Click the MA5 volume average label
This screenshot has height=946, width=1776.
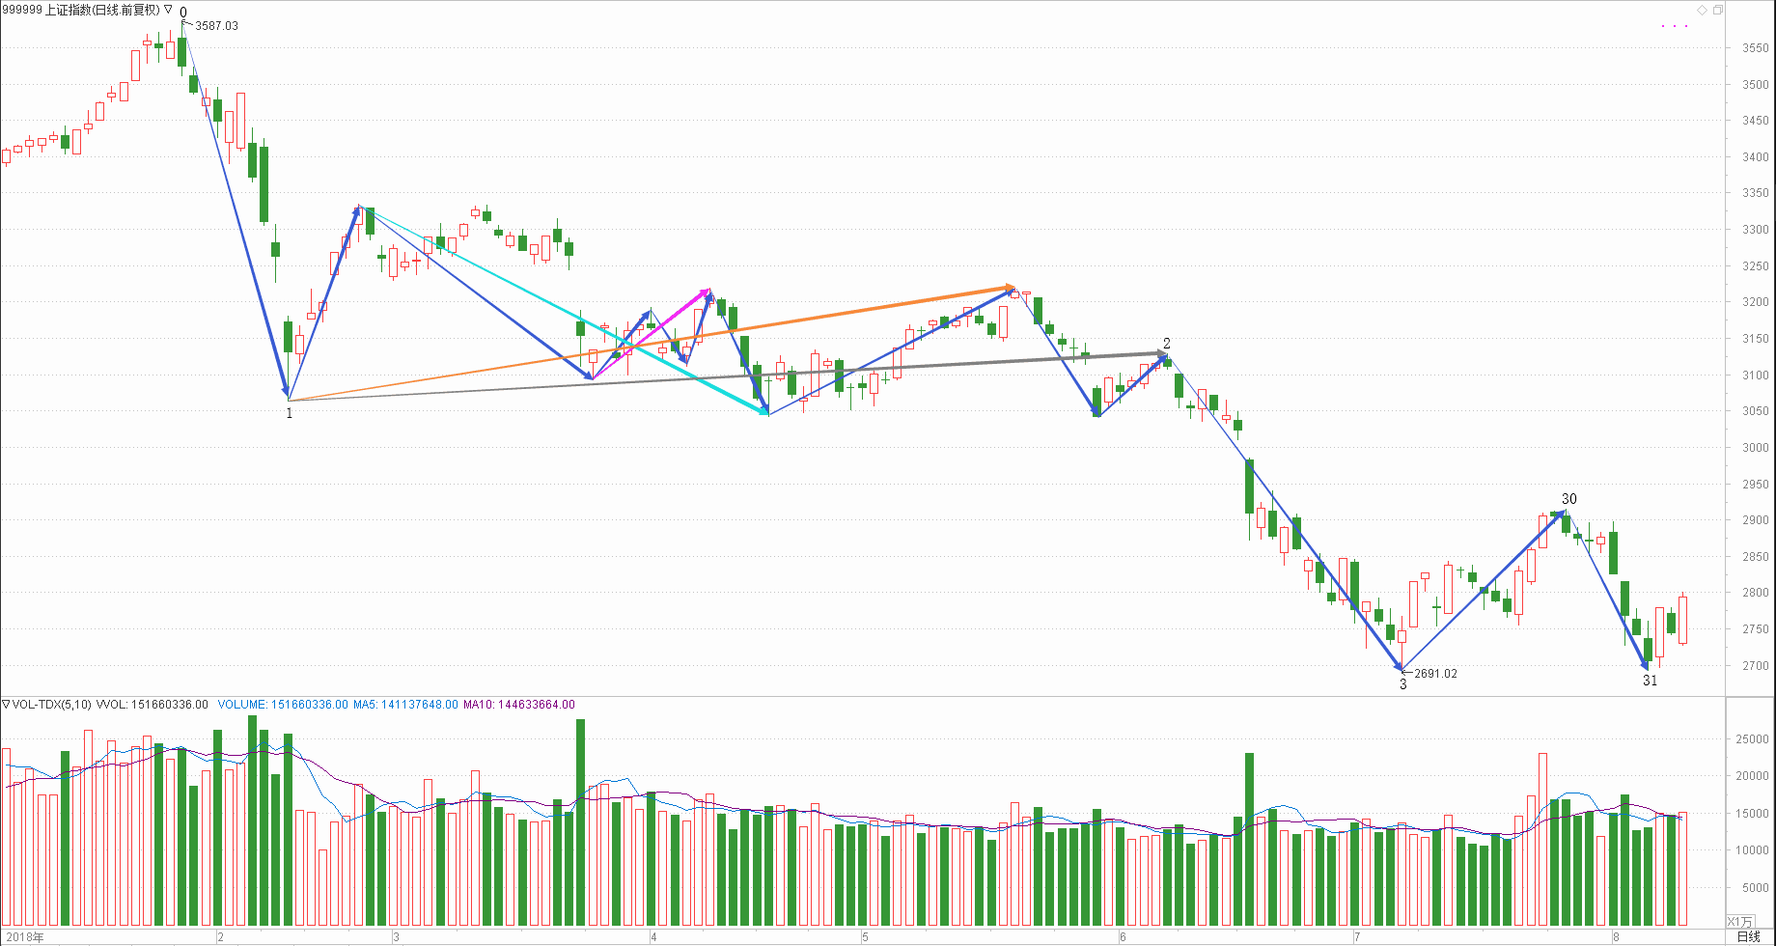[405, 705]
